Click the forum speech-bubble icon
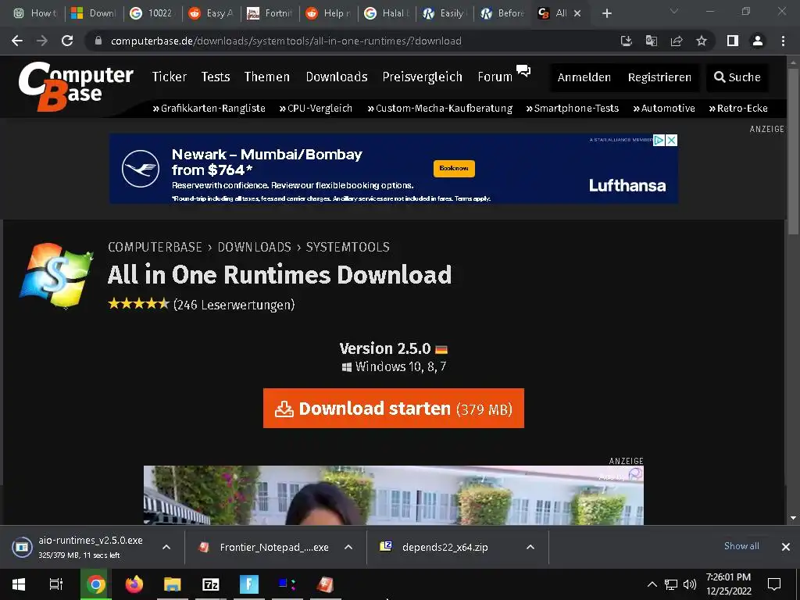The width and height of the screenshot is (800, 600). click(523, 71)
